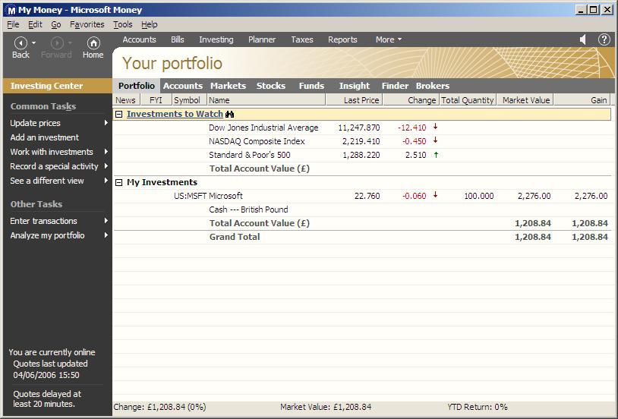Click the US:MSFT symbol cell
Screen dimensions: 618x419
click(x=190, y=196)
